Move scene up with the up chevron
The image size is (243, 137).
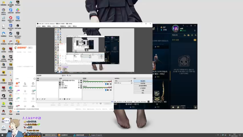click(x=42, y=99)
